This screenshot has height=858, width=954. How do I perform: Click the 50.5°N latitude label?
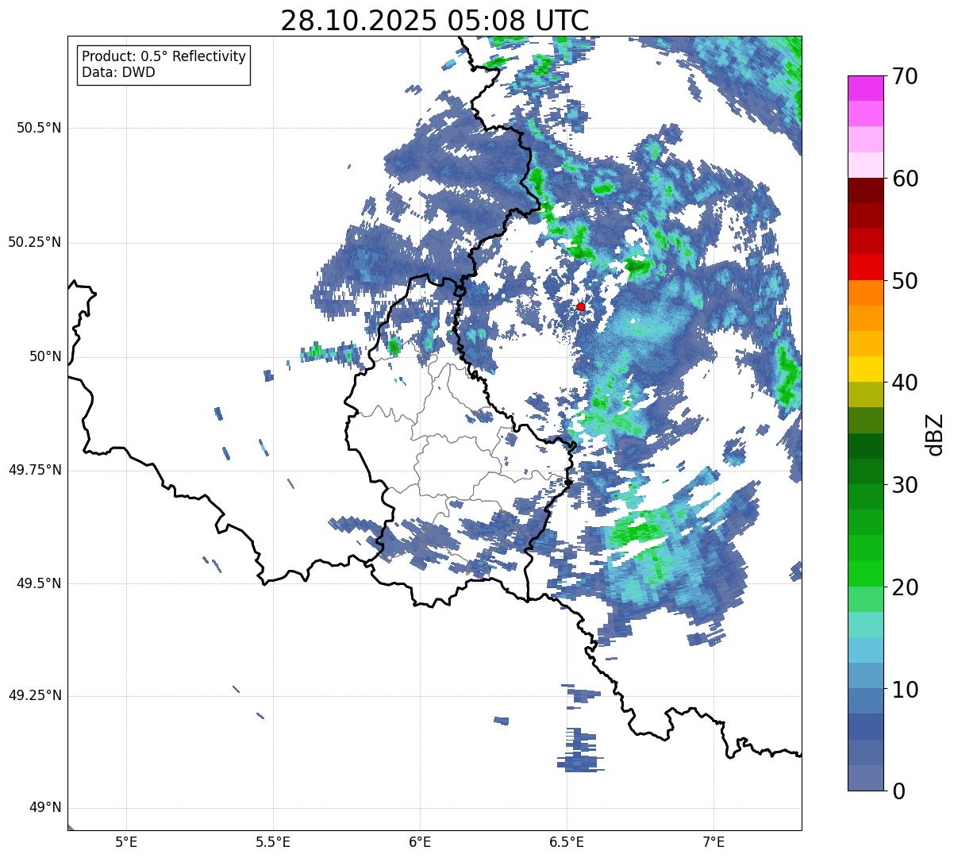tap(38, 128)
